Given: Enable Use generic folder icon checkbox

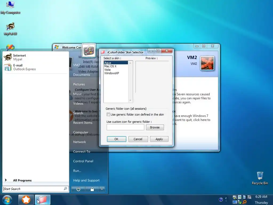Looking at the screenshot, I should (x=108, y=115).
